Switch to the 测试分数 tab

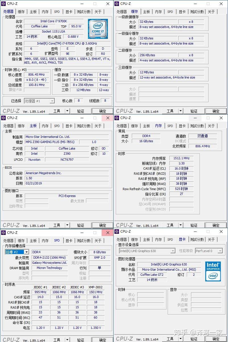coord(83,12)
